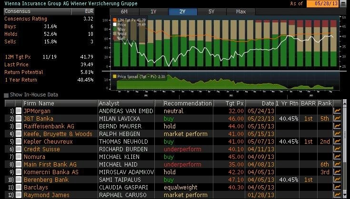Click CLAUDIA GASPARI equalweight cell
The height and width of the screenshot is (199, 350).
(x=180, y=187)
